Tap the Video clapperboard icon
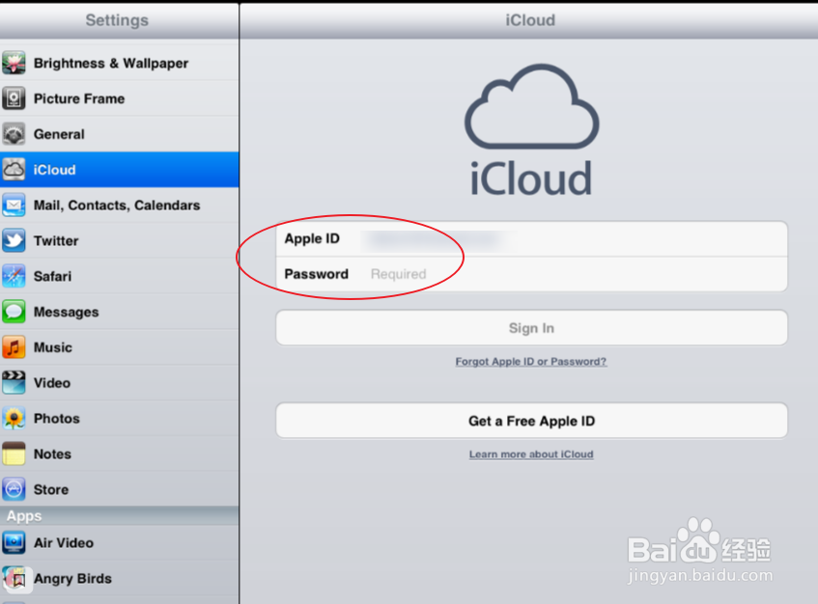This screenshot has height=604, width=818. [x=14, y=382]
